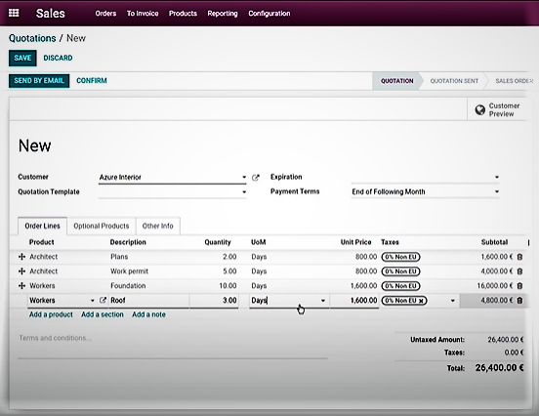Delete the Foundation line via its trash icon
This screenshot has width=539, height=416.
pyautogui.click(x=519, y=286)
